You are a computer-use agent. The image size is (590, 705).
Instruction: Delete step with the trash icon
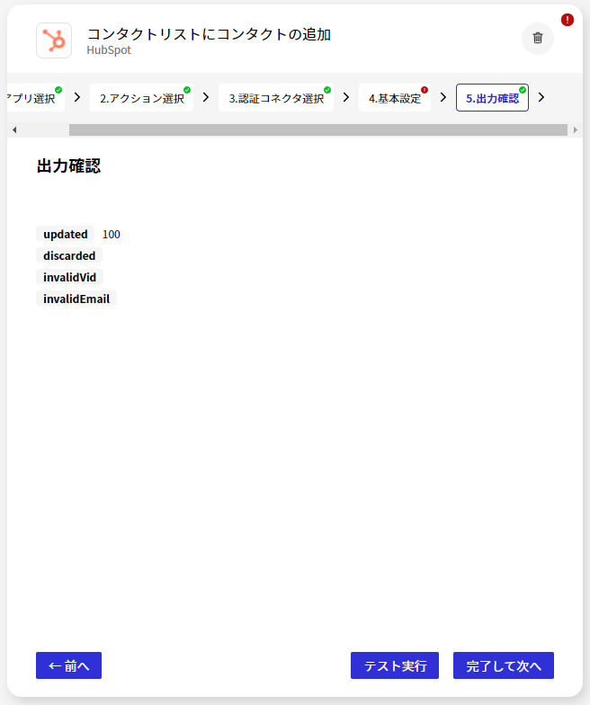tap(538, 38)
